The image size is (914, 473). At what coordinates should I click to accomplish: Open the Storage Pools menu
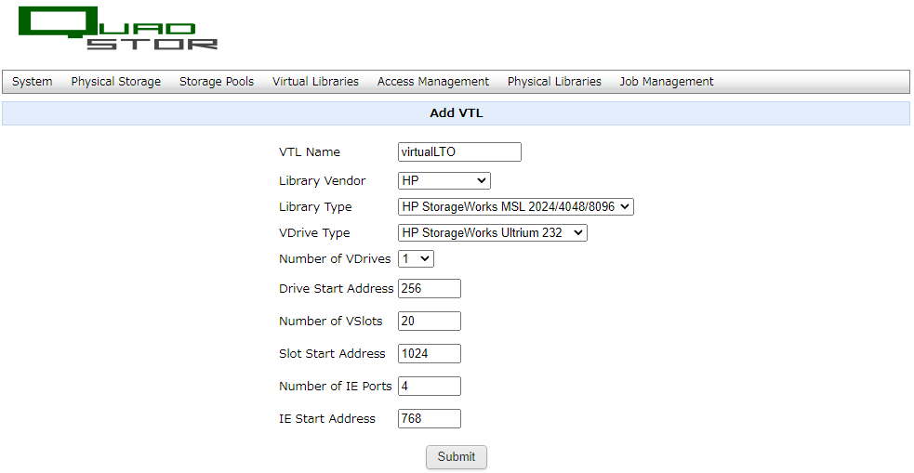[217, 82]
